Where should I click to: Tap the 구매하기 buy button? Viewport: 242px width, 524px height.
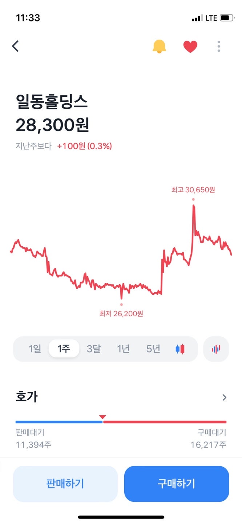click(x=177, y=484)
